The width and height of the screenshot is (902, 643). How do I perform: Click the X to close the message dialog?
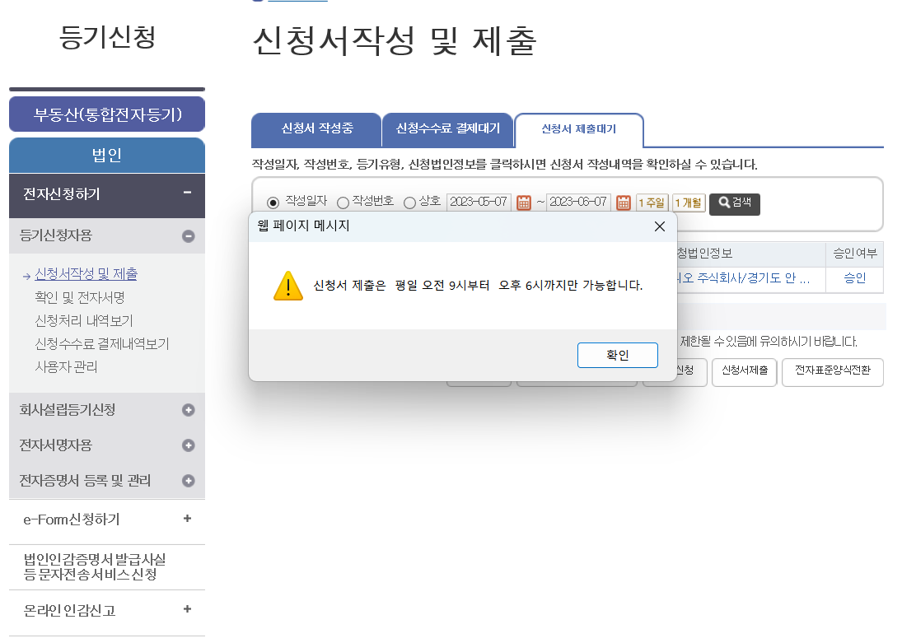click(659, 226)
